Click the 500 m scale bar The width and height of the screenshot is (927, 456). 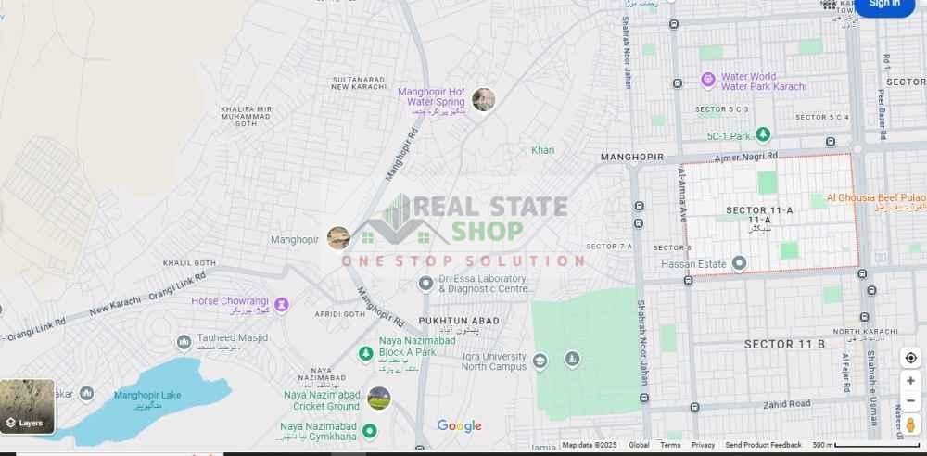click(x=866, y=445)
